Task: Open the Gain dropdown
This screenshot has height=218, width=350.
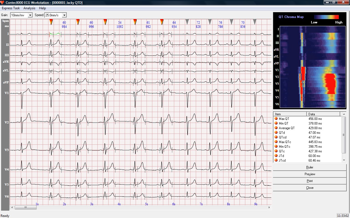Action: tap(30, 15)
